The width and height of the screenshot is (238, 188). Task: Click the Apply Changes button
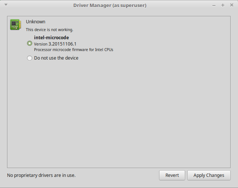point(209,175)
